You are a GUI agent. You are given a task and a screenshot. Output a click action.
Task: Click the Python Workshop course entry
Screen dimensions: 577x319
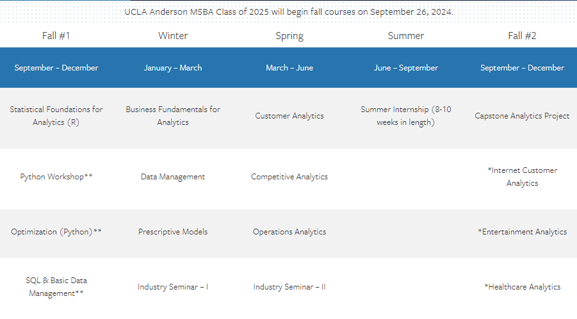56,177
